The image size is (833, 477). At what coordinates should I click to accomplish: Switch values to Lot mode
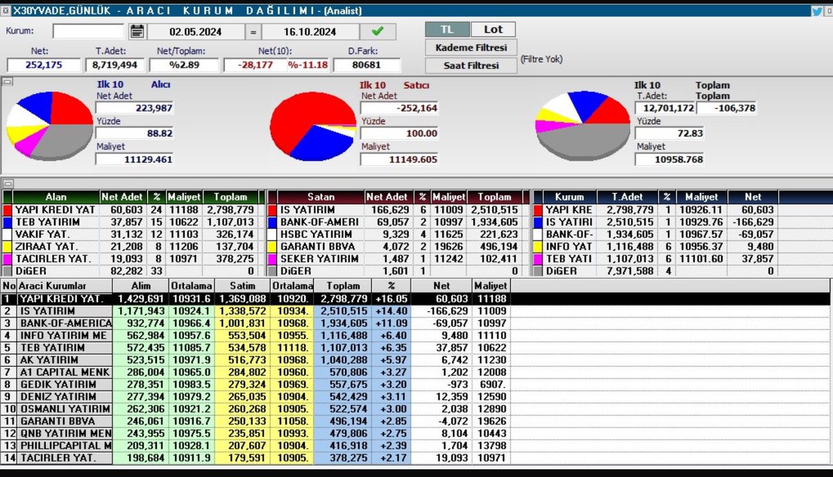[x=494, y=30]
